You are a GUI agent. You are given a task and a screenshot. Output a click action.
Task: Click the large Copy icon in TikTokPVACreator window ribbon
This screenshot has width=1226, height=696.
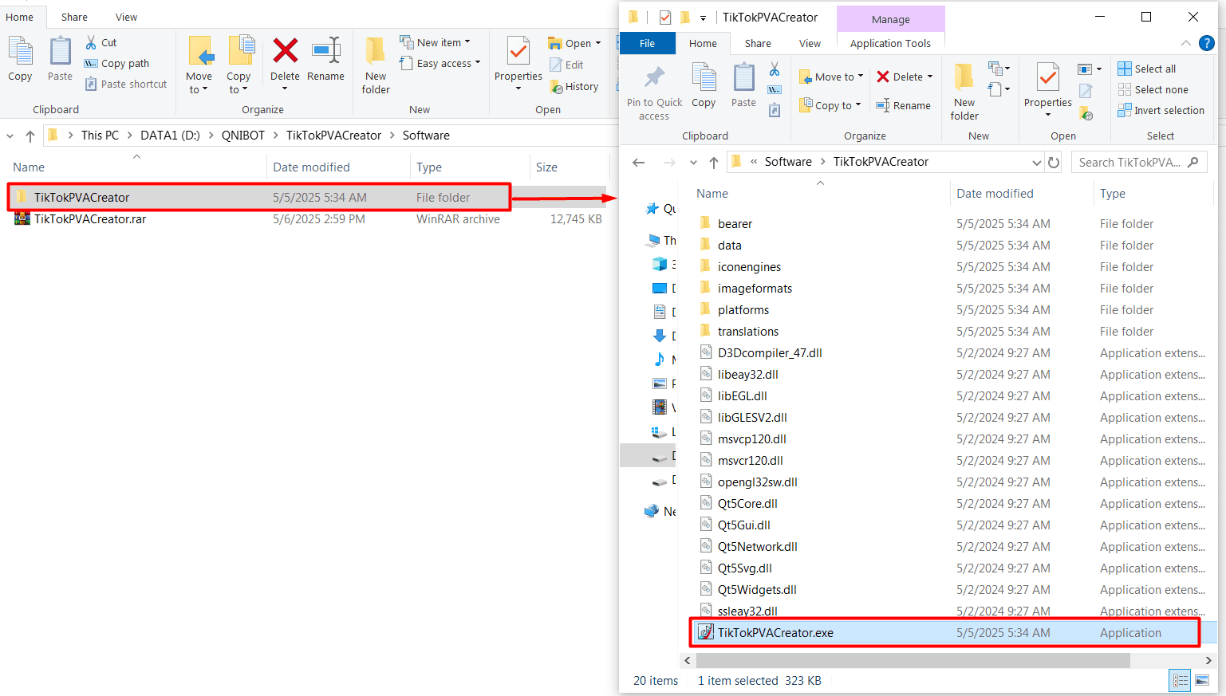tap(704, 86)
